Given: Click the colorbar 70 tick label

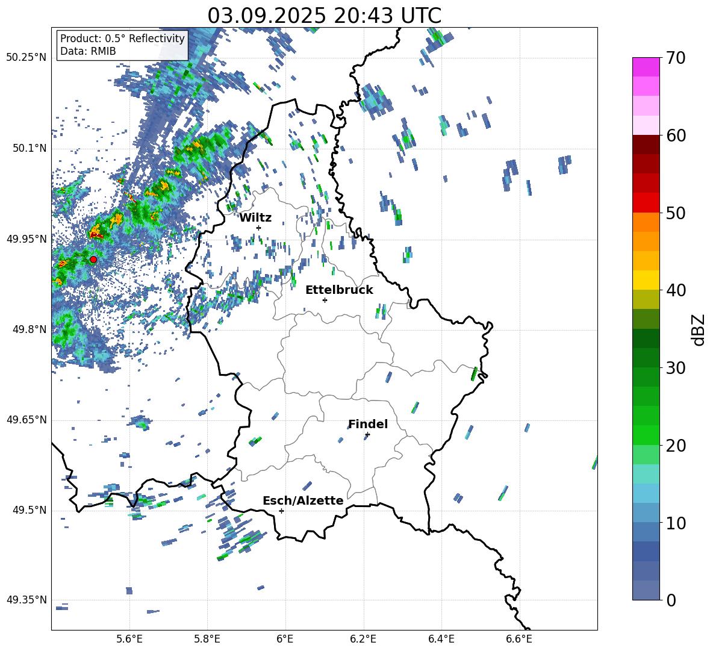Looking at the screenshot, I should coord(676,58).
